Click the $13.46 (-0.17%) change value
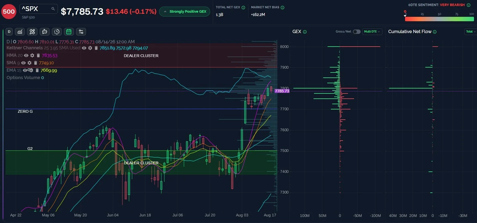The width and height of the screenshot is (477, 223). [131, 12]
